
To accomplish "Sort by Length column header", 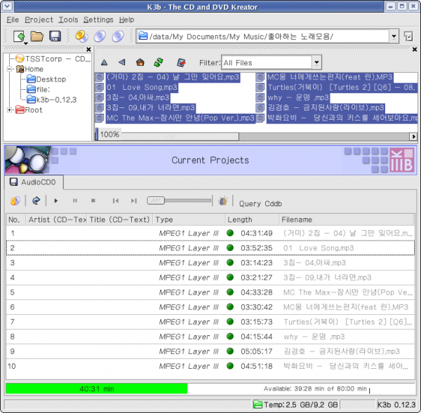I will (252, 219).
